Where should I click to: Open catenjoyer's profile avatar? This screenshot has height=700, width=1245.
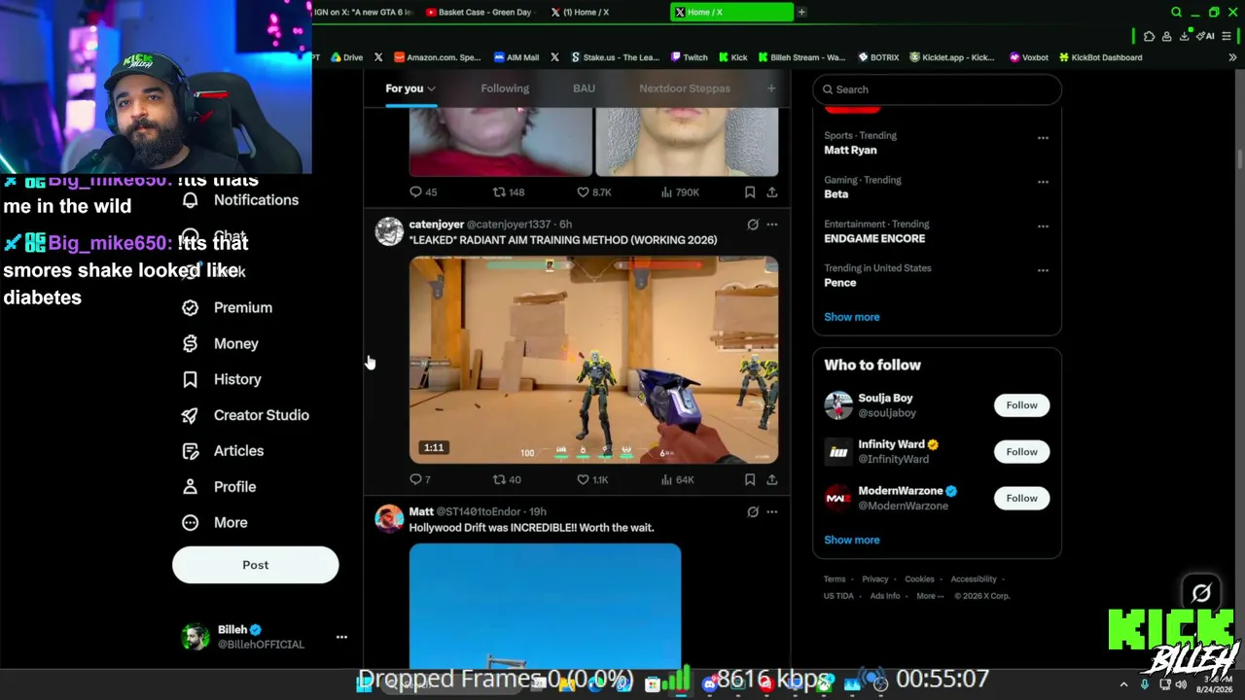click(389, 231)
